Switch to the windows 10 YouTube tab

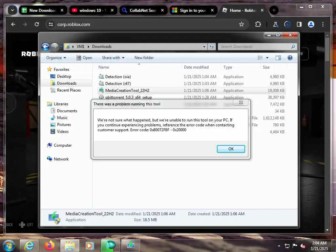(x=93, y=10)
